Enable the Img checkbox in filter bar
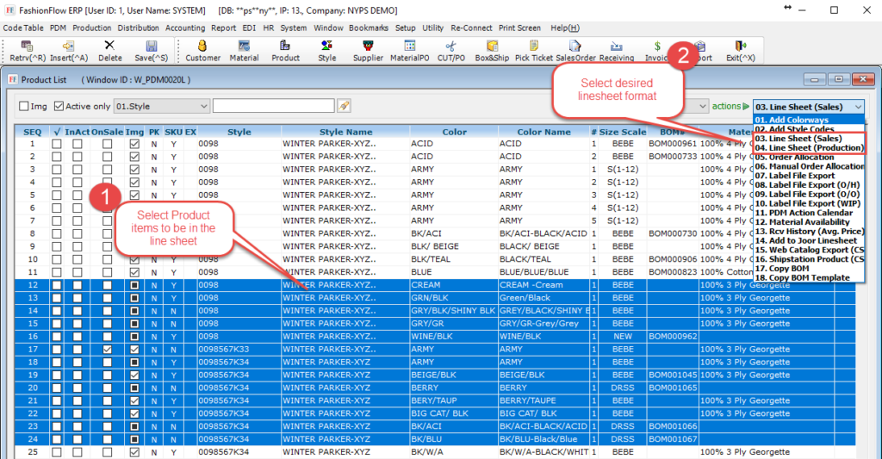This screenshot has width=882, height=459. coord(24,106)
